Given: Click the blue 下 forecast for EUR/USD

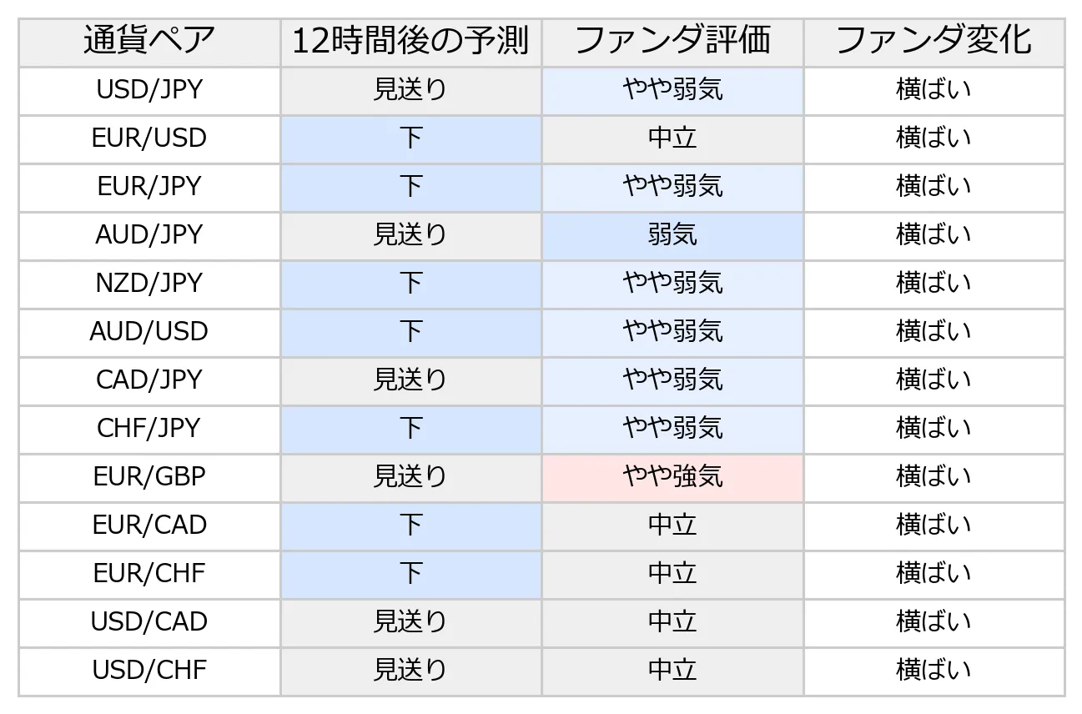Looking at the screenshot, I should pyautogui.click(x=410, y=138).
